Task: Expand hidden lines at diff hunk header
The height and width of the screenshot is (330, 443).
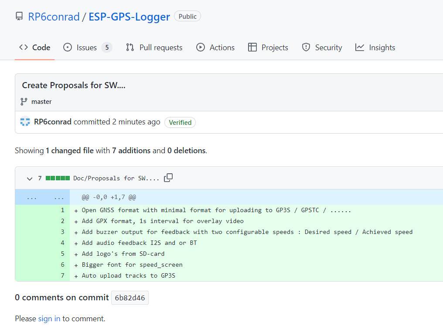Action: [42, 197]
